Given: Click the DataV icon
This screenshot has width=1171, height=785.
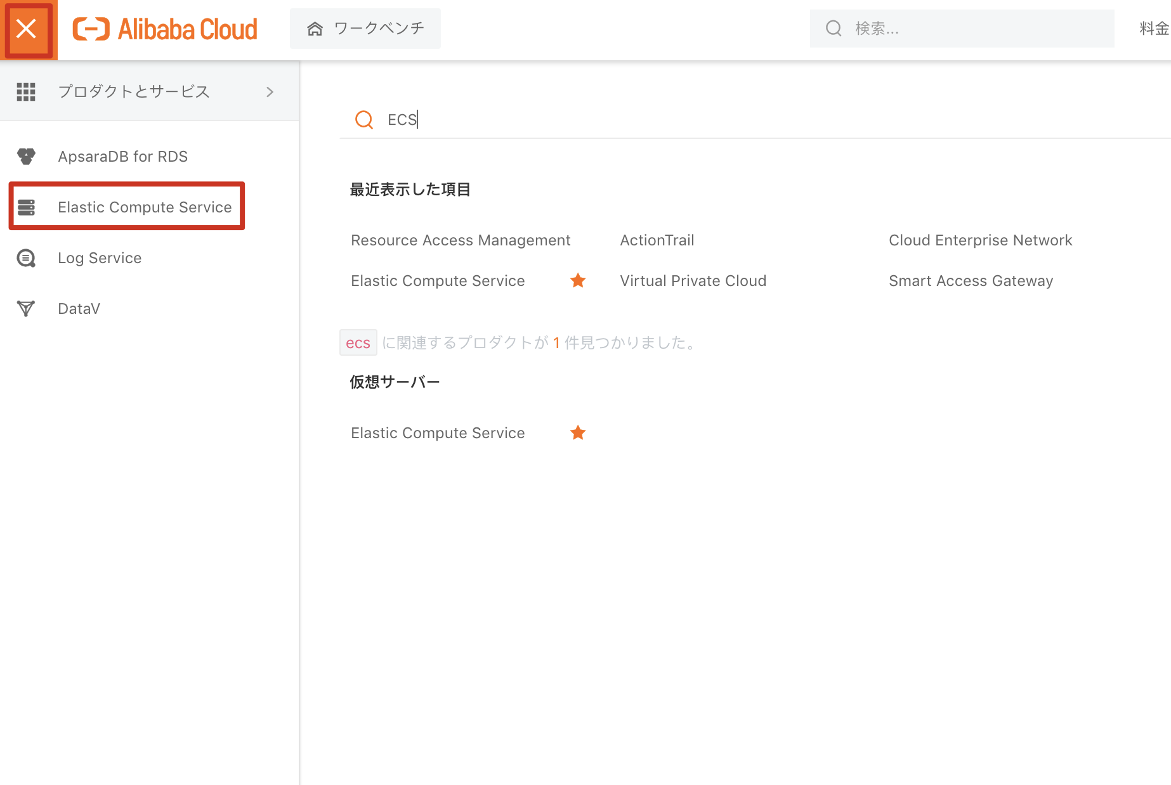Looking at the screenshot, I should (x=26, y=309).
